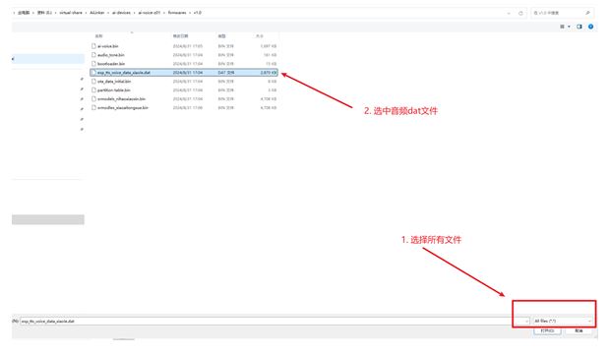This screenshot has width=611, height=356.
Task: Click the Cancel button
Action: click(x=579, y=330)
